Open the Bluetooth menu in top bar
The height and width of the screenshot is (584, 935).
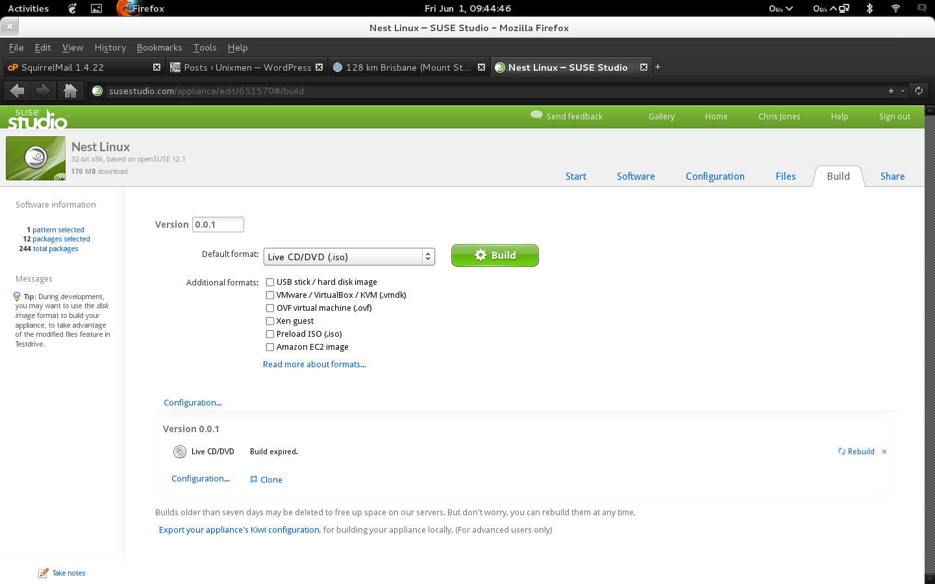pos(869,8)
